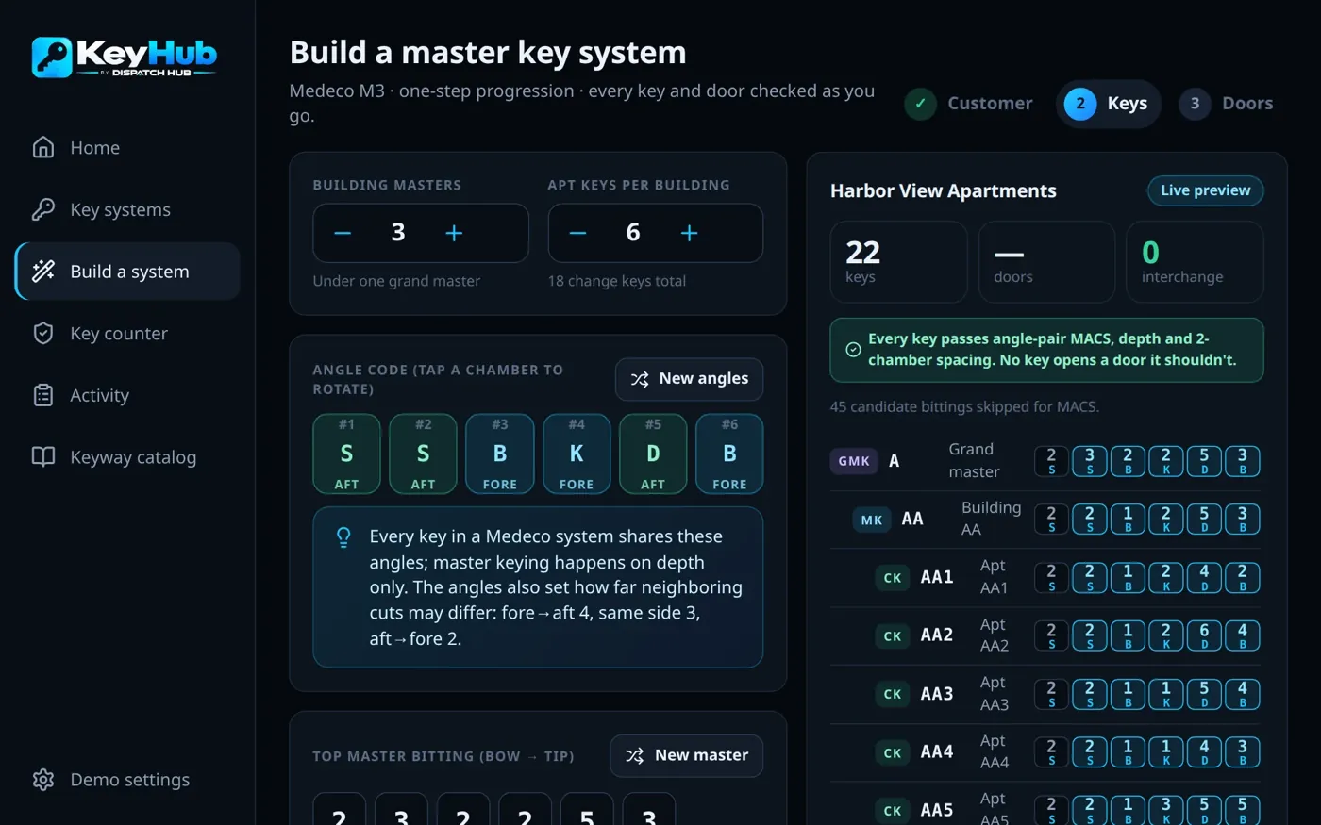Jump to the Doors step

1227,104
